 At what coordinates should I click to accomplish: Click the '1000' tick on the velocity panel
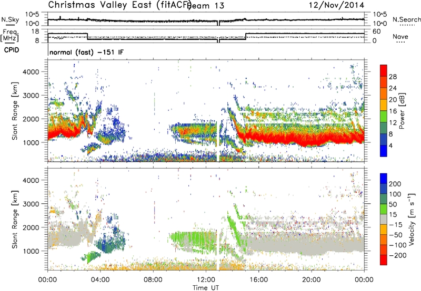coord(31,251)
